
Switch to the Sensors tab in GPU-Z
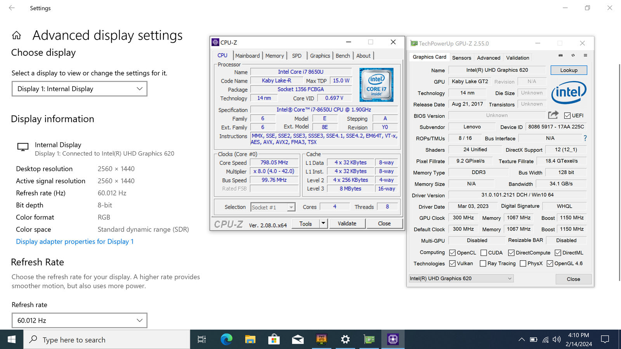click(x=461, y=58)
